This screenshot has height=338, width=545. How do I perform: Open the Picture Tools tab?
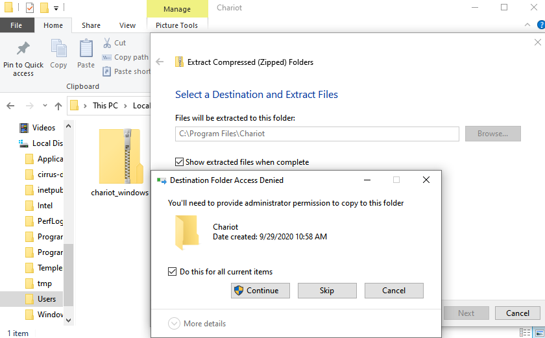(177, 25)
